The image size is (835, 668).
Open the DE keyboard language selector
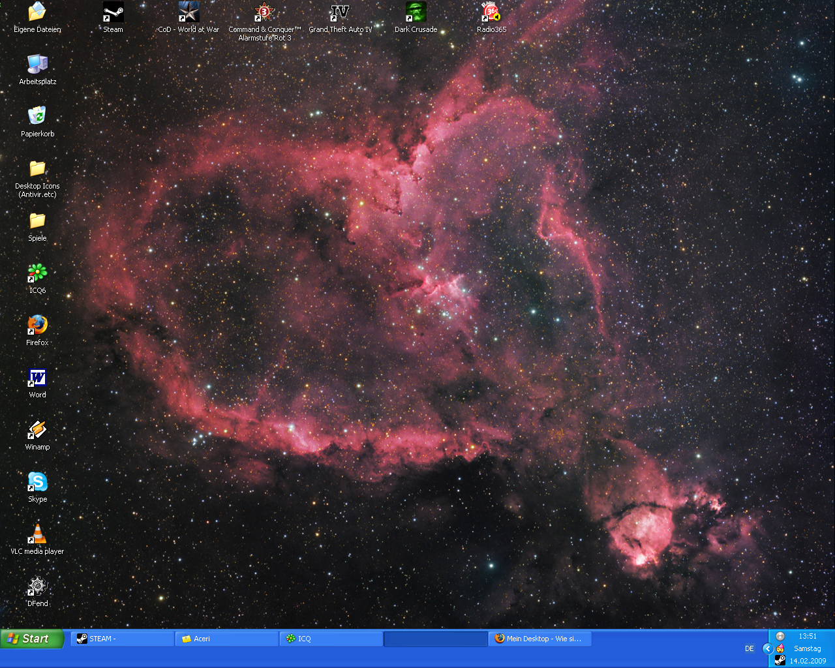click(749, 648)
